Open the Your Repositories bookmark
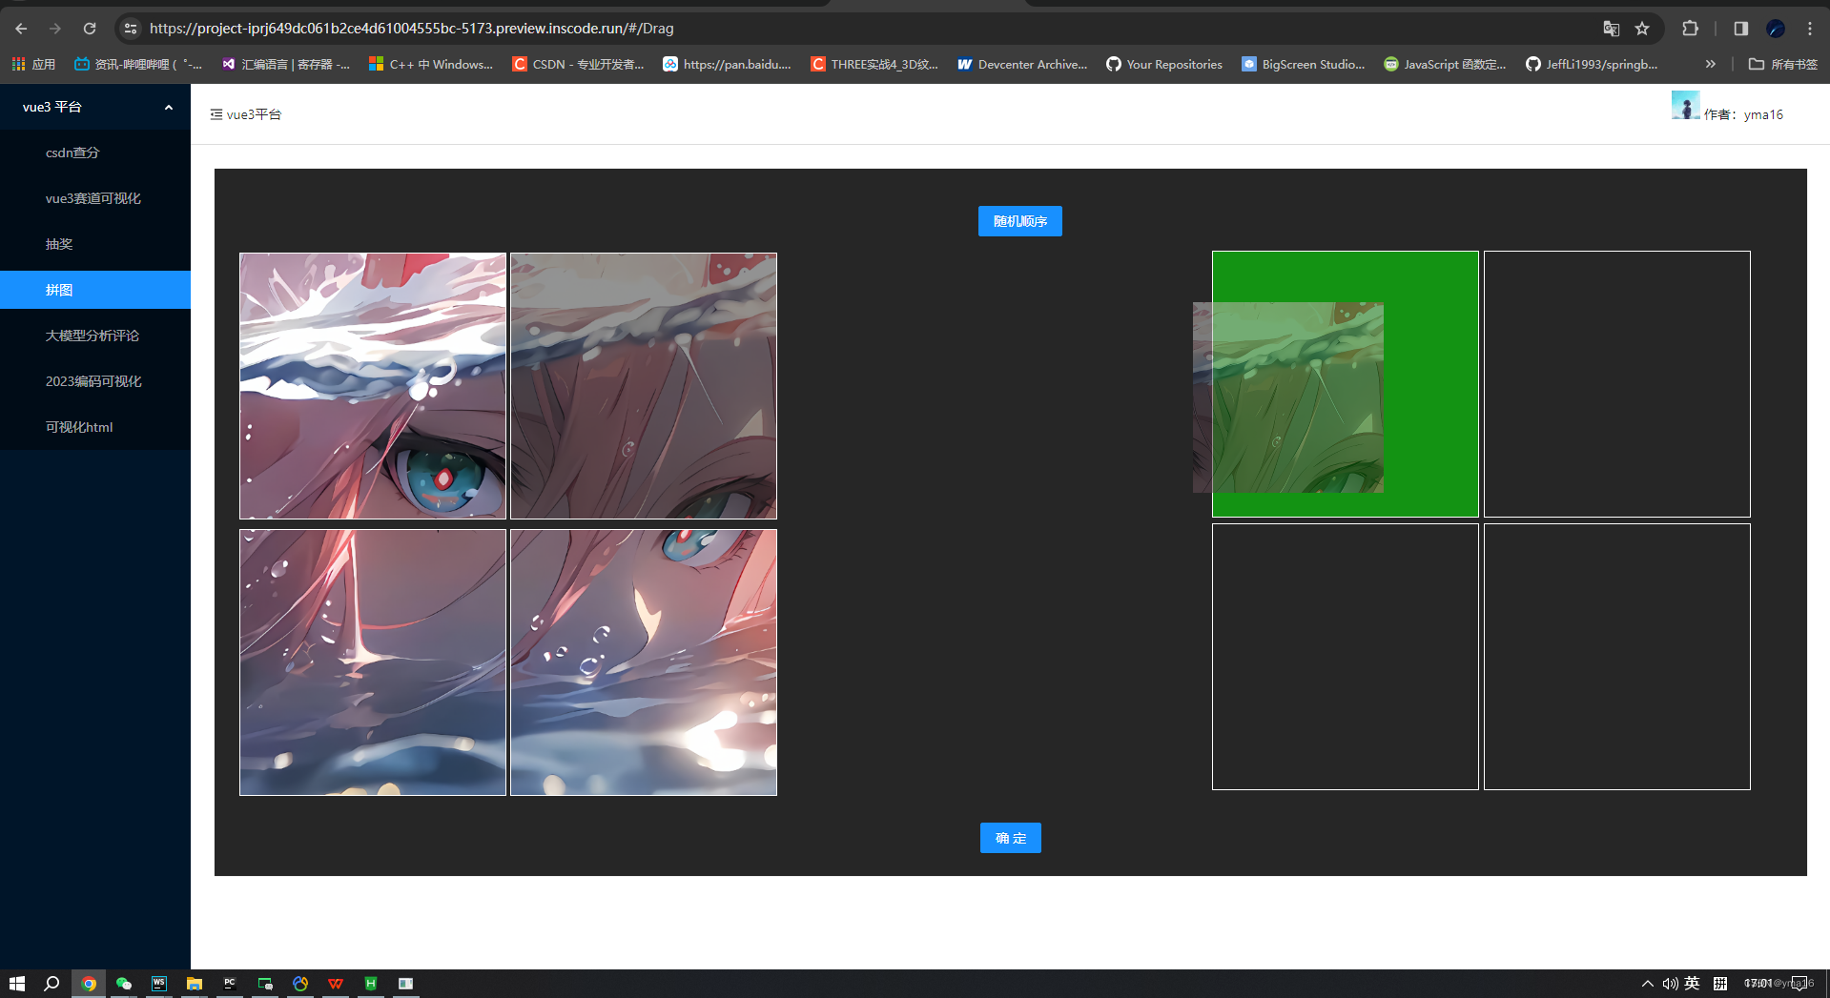This screenshot has width=1830, height=998. tap(1164, 64)
